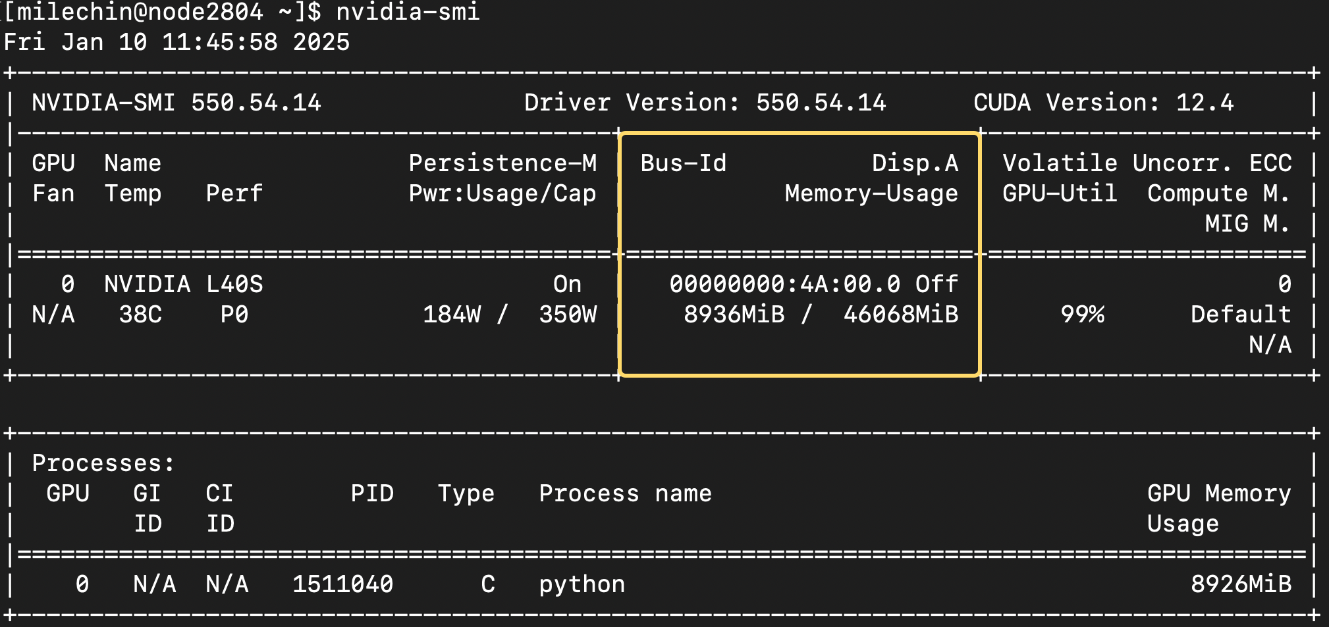Viewport: 1329px width, 627px height.
Task: Click the Driver Version 550.54.14 value
Action: pos(821,103)
